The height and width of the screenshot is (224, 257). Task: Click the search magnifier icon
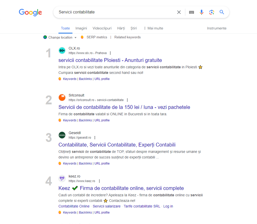point(222,12)
